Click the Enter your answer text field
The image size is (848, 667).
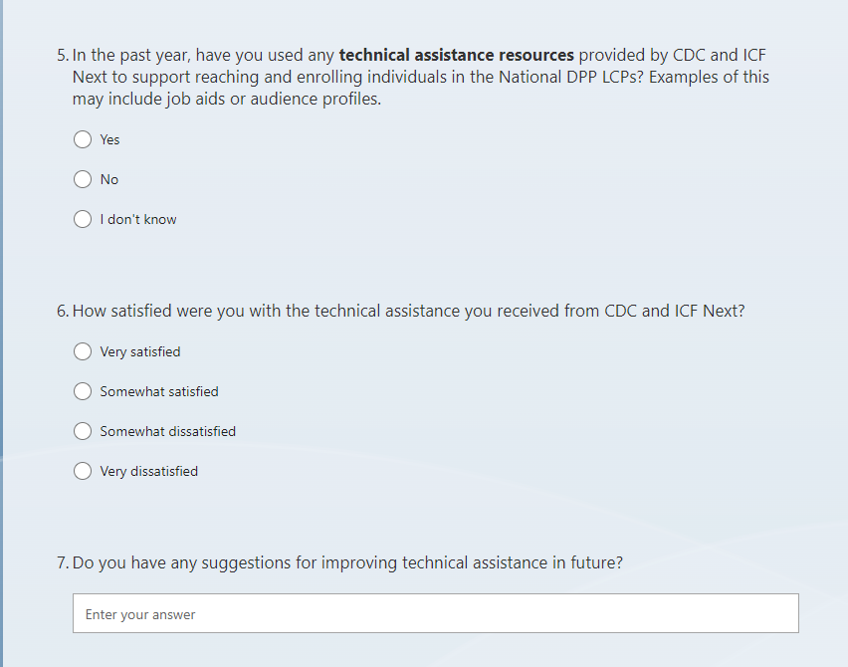click(x=435, y=614)
